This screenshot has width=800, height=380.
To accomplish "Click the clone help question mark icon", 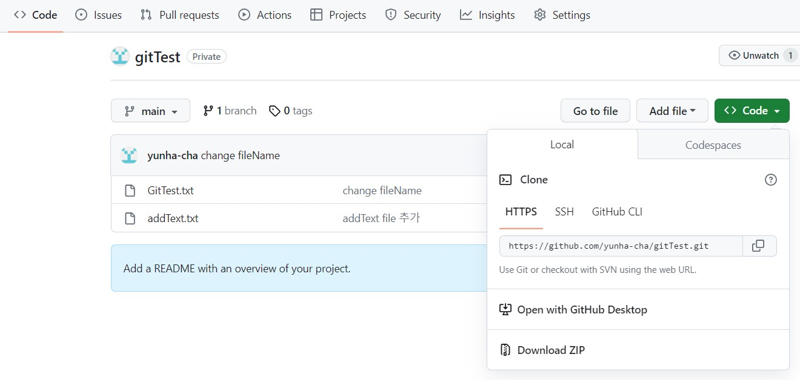I will (x=771, y=180).
